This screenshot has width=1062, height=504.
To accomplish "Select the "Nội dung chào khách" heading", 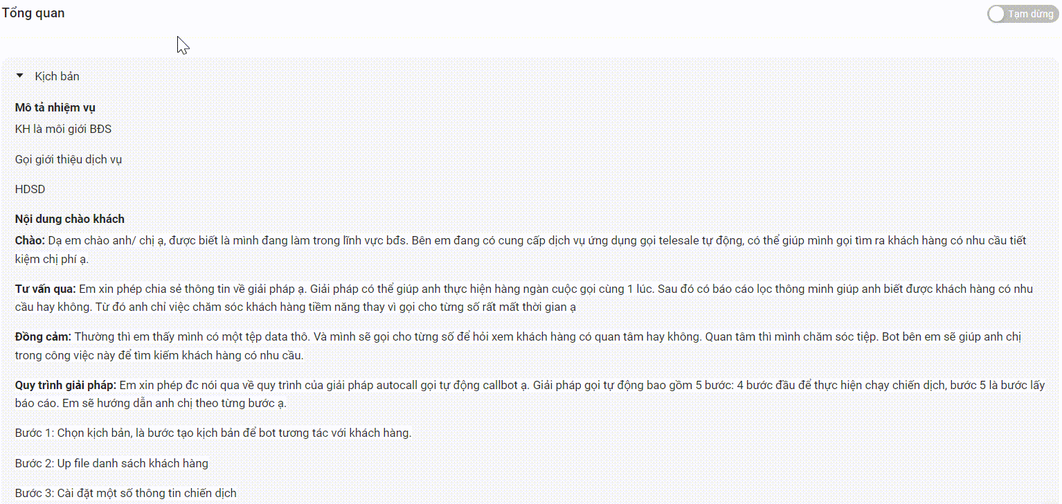I will (x=70, y=219).
